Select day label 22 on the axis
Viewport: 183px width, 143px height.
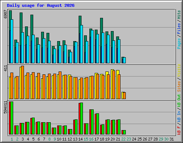coord(123,139)
